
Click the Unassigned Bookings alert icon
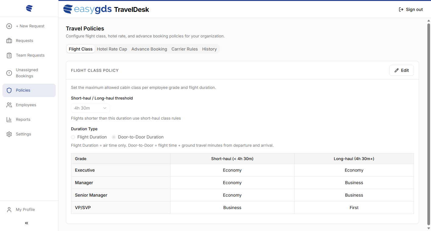tap(9, 73)
